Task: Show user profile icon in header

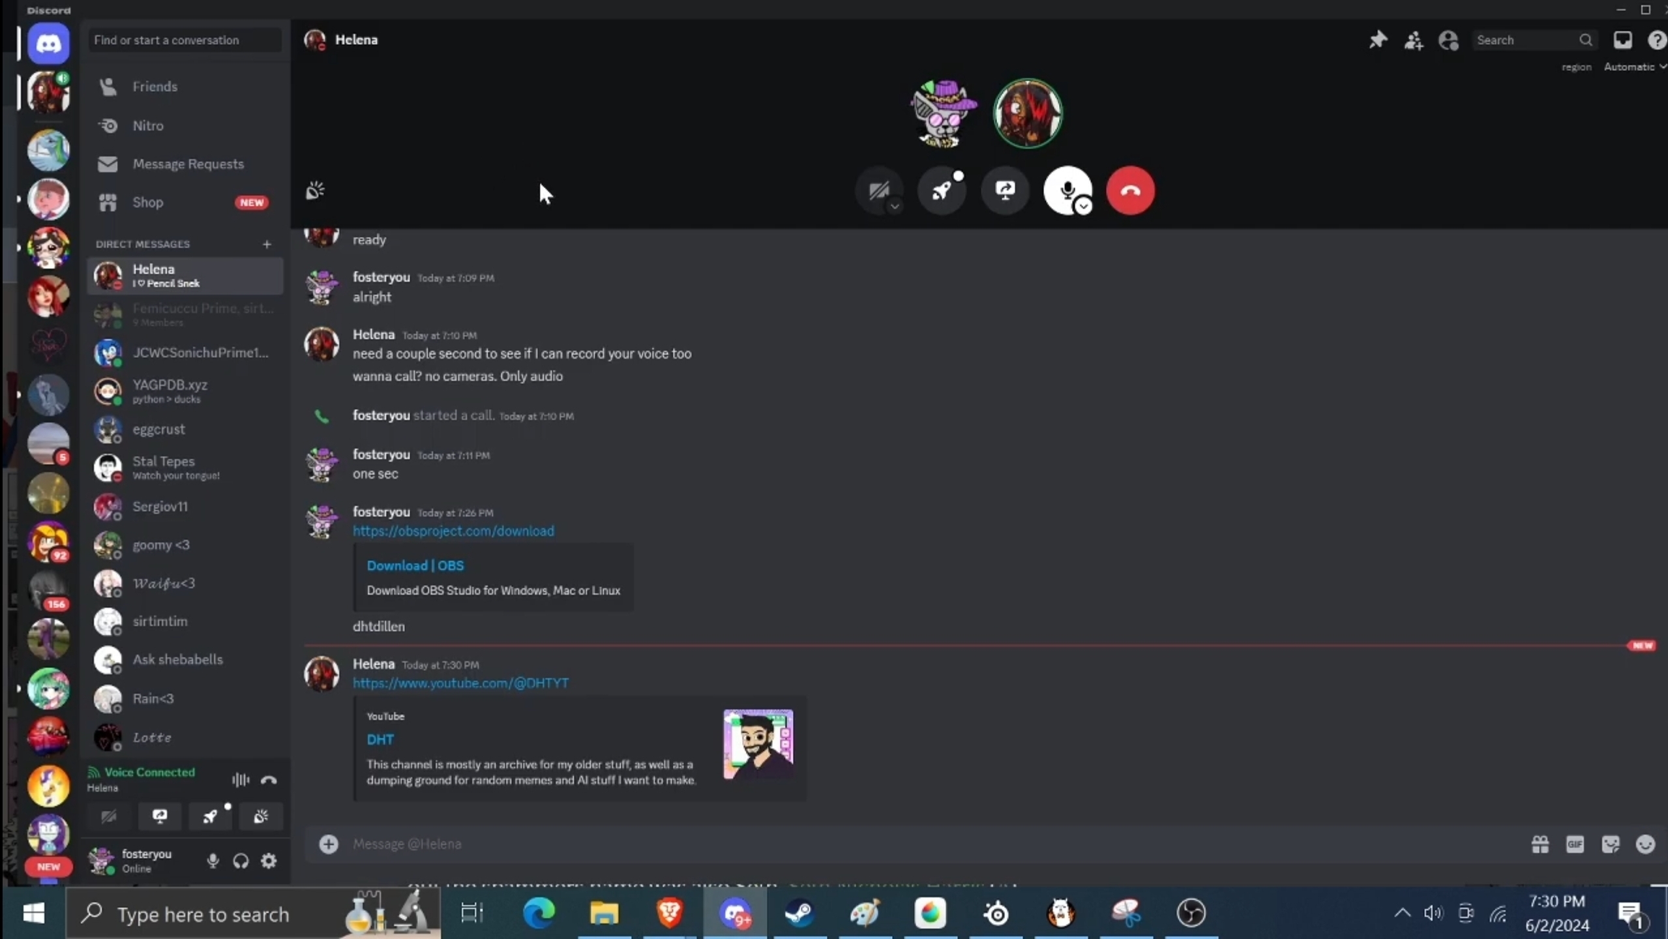Action: 1448,40
